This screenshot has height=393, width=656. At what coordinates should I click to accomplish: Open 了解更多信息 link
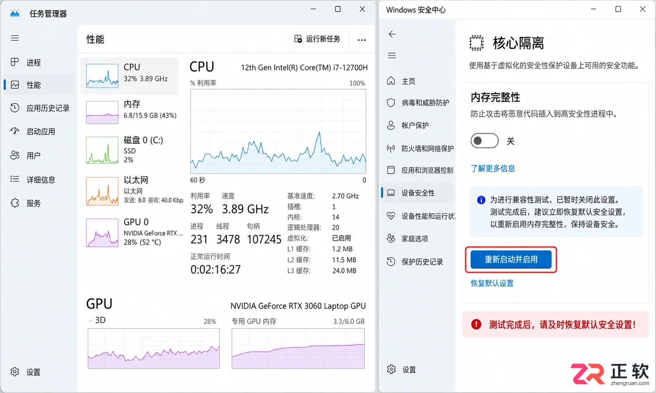click(493, 168)
